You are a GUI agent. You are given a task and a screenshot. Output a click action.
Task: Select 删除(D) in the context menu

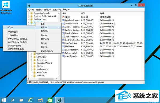tap(49, 35)
